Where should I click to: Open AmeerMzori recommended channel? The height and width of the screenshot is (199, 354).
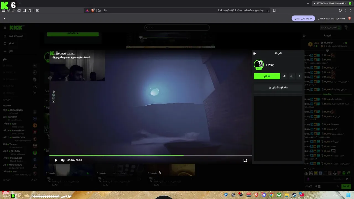(x=19, y=132)
